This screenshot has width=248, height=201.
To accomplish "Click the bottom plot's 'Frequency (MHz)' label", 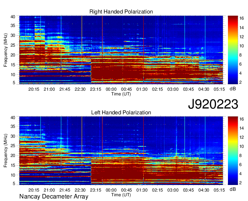I will [5, 151].
